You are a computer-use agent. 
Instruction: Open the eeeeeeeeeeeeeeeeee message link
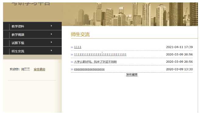pos(89,69)
